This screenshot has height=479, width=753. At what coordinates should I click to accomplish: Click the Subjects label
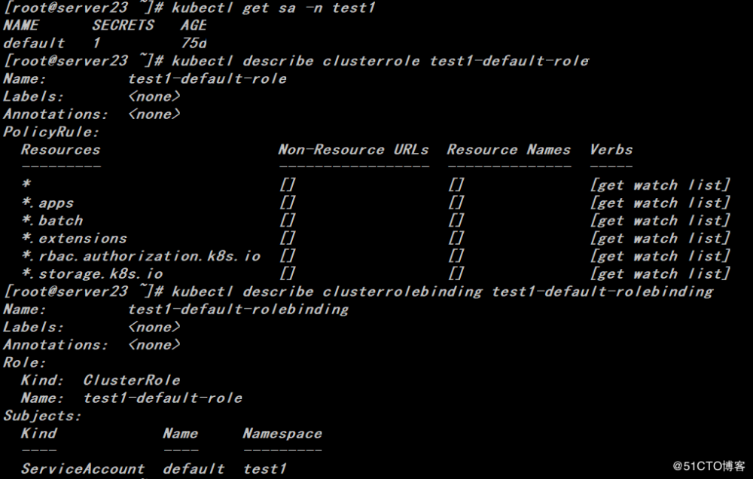point(42,416)
